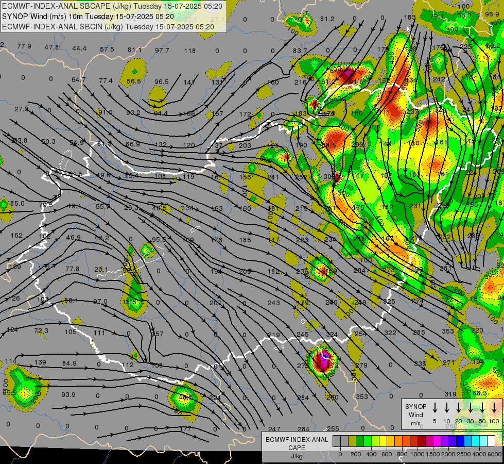Click the map value 44.4
504x464 pixels.
[79, 48]
